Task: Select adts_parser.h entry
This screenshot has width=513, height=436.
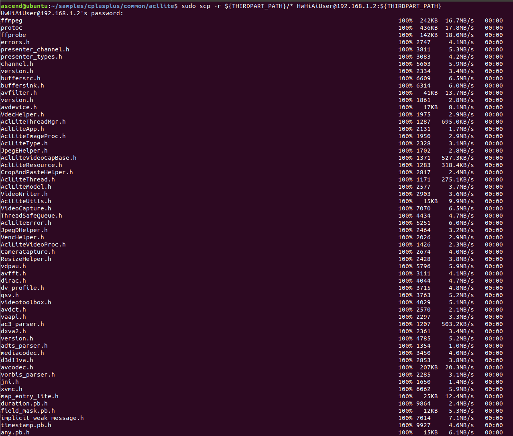Action: 24,346
